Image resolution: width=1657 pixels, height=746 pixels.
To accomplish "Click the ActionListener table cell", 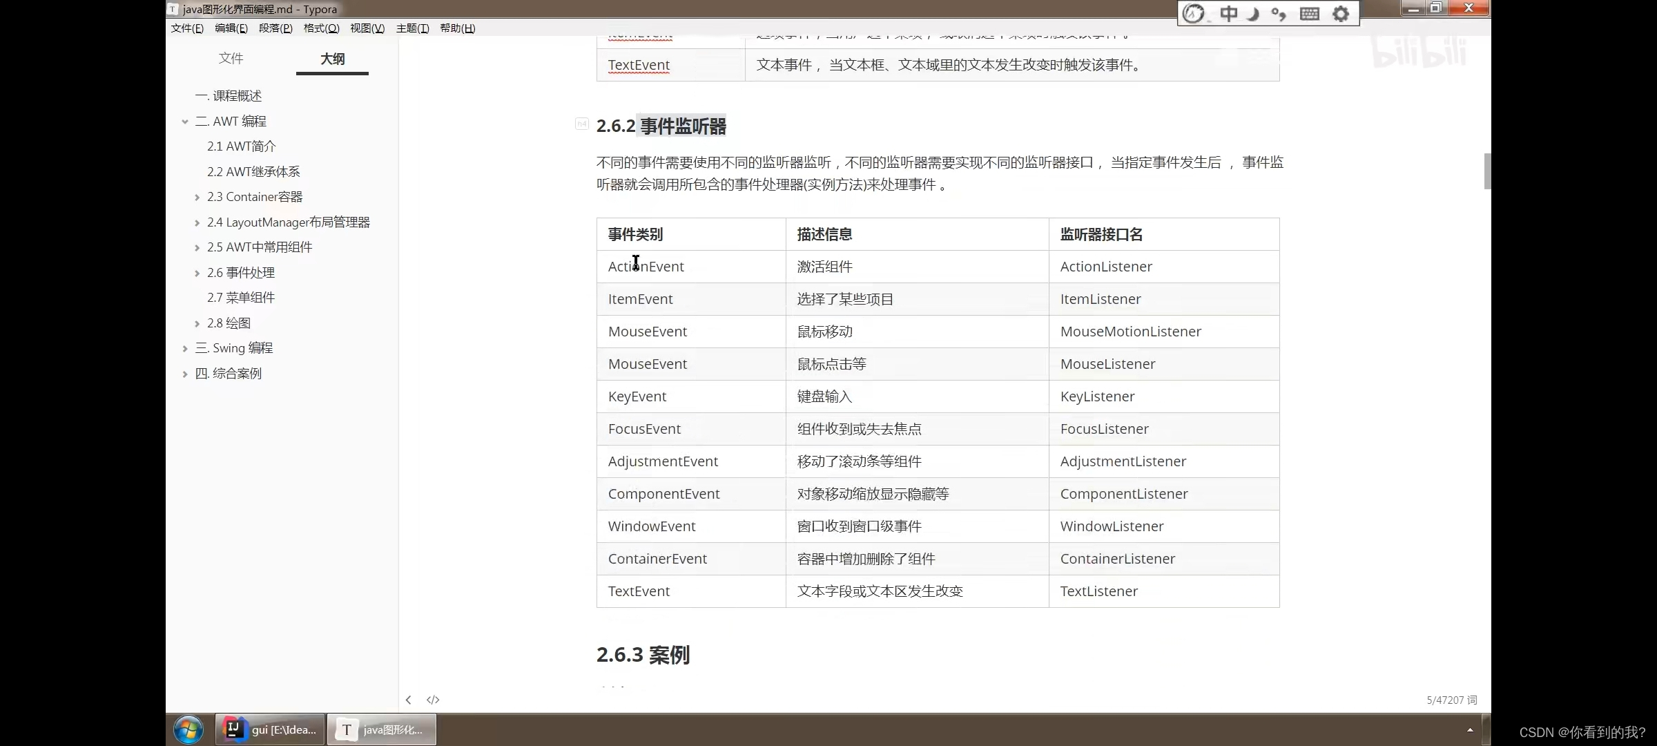I will pos(1106,267).
